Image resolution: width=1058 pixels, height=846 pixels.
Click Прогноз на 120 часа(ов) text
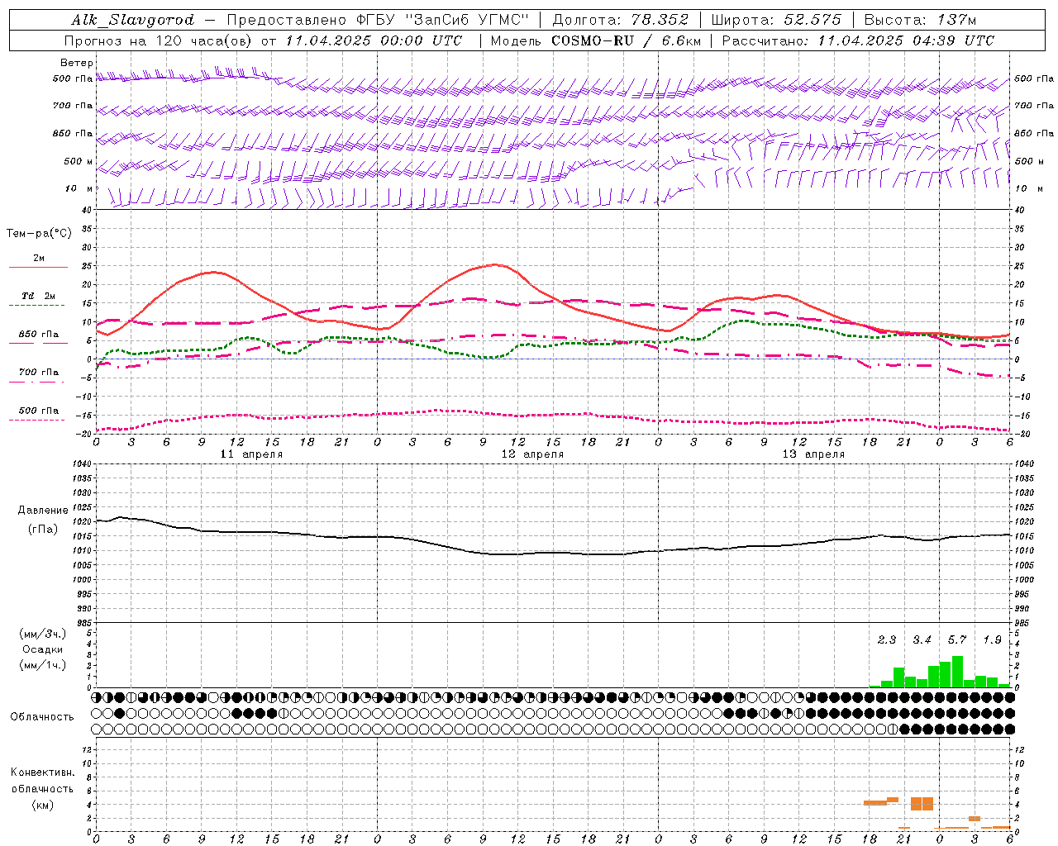(160, 40)
